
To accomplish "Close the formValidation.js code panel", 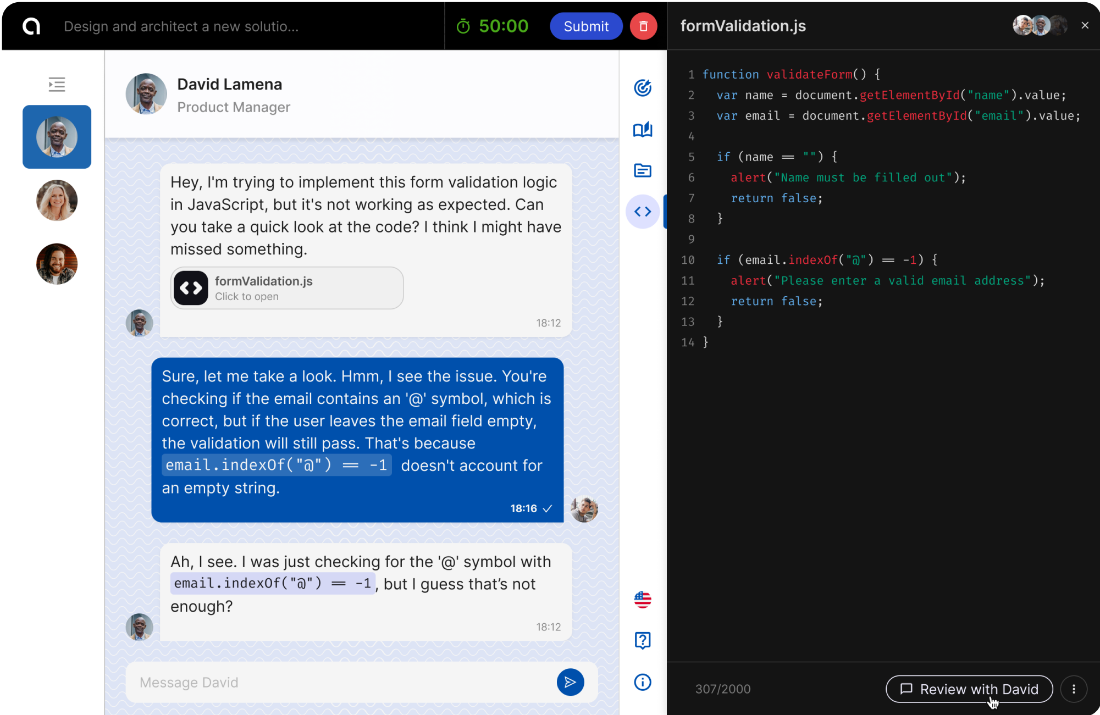I will (1085, 25).
